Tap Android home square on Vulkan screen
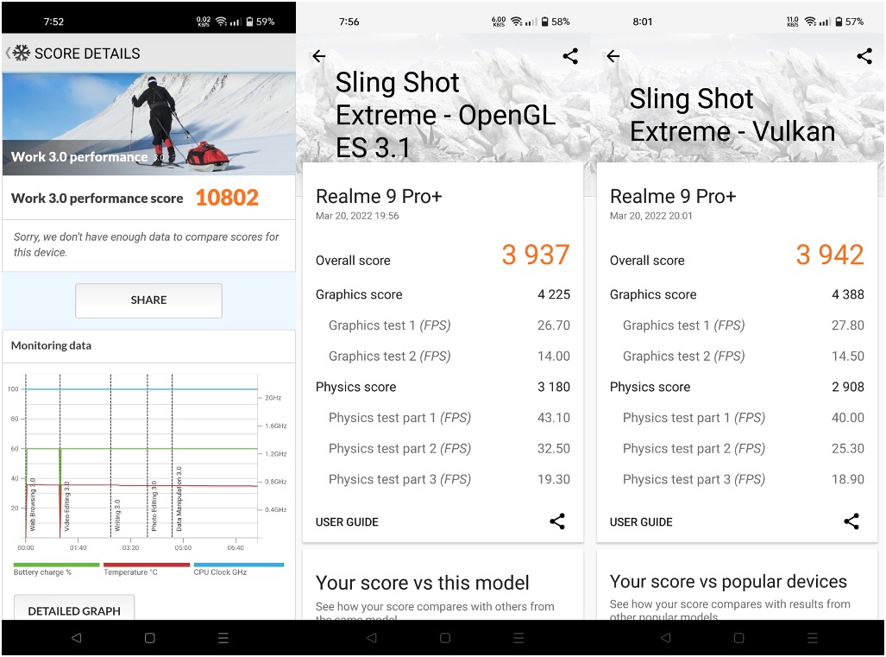This screenshot has width=886, height=657. (739, 638)
